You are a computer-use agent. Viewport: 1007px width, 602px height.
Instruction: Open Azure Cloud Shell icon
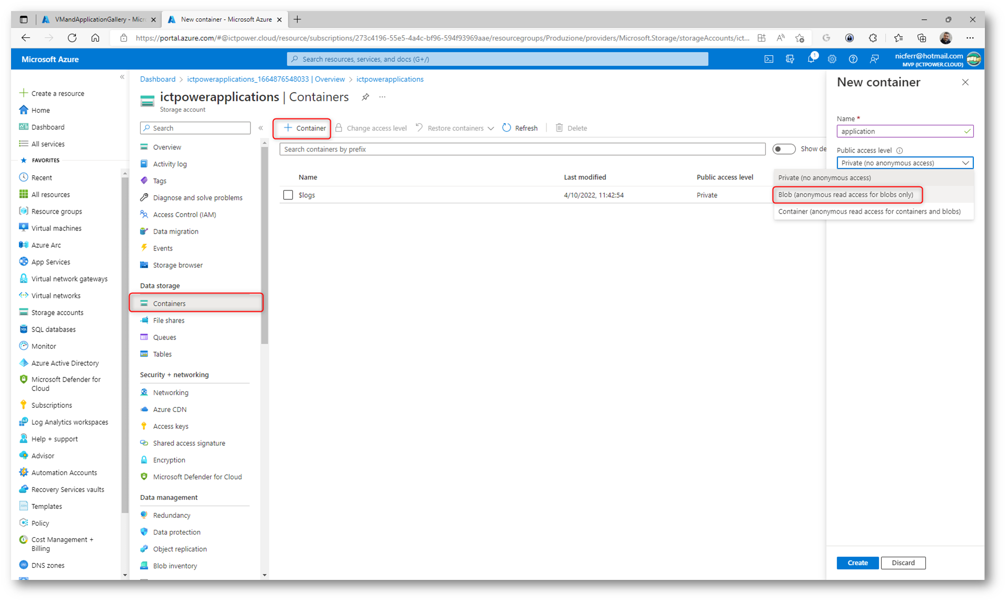tap(769, 59)
